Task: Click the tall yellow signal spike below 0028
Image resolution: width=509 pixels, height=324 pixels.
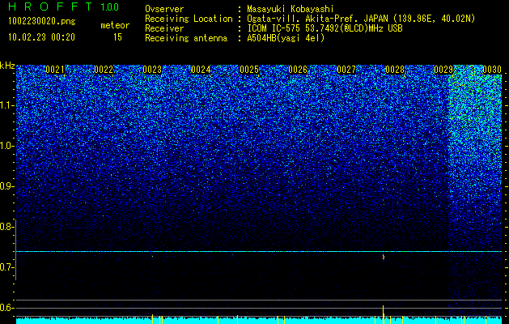Action: pos(384,313)
